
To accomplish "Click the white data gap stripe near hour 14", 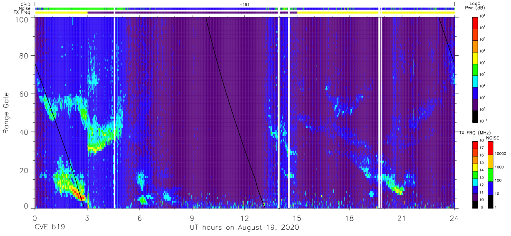I will (278, 112).
